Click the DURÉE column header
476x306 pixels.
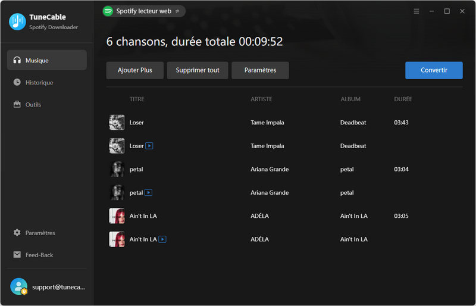[x=403, y=99]
